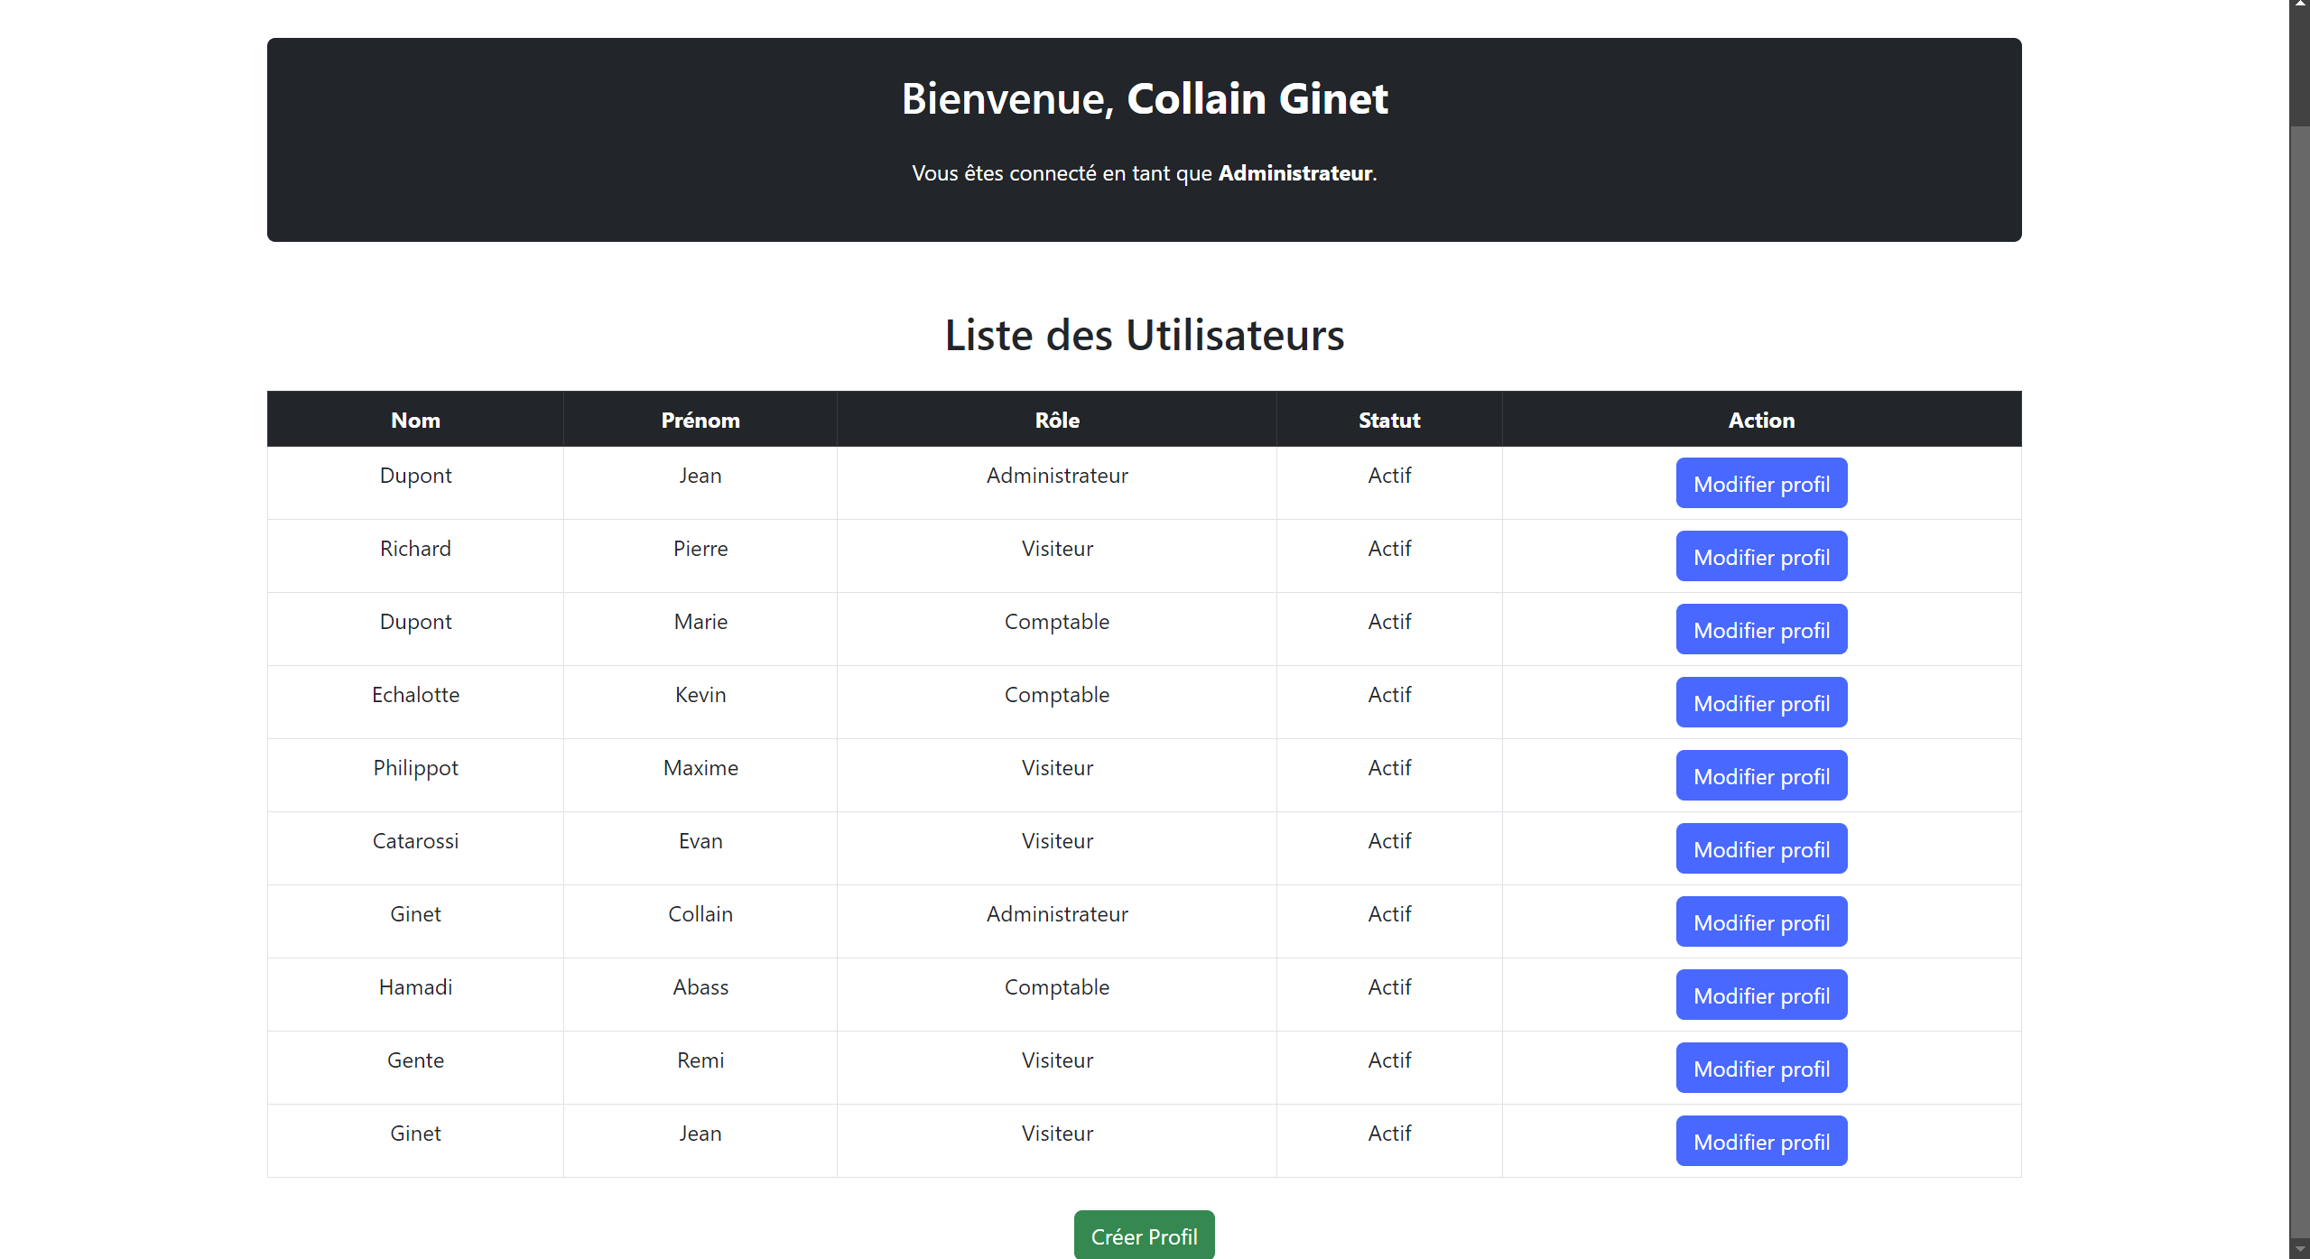Click the Liste des Utilisateurs heading
This screenshot has width=2310, height=1259.
tap(1144, 335)
